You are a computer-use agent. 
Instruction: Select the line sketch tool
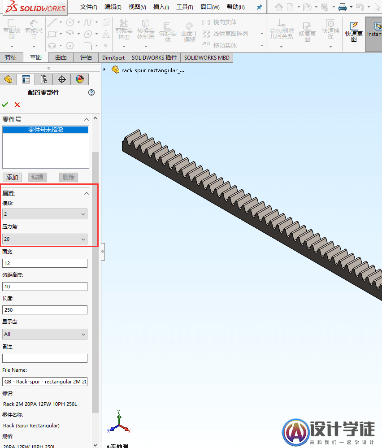(x=52, y=22)
